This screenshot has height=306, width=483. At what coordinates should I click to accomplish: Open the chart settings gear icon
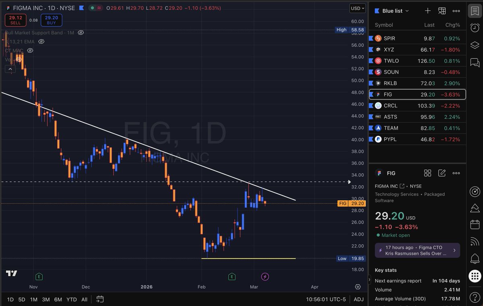tap(358, 287)
